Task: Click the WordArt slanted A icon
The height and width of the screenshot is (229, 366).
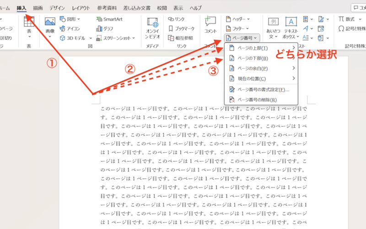Action: 306,29
